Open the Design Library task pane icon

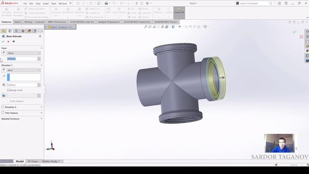(x=307, y=37)
